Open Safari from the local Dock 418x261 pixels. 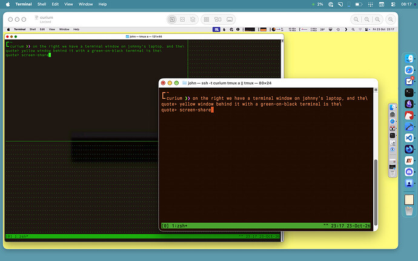coord(409,70)
